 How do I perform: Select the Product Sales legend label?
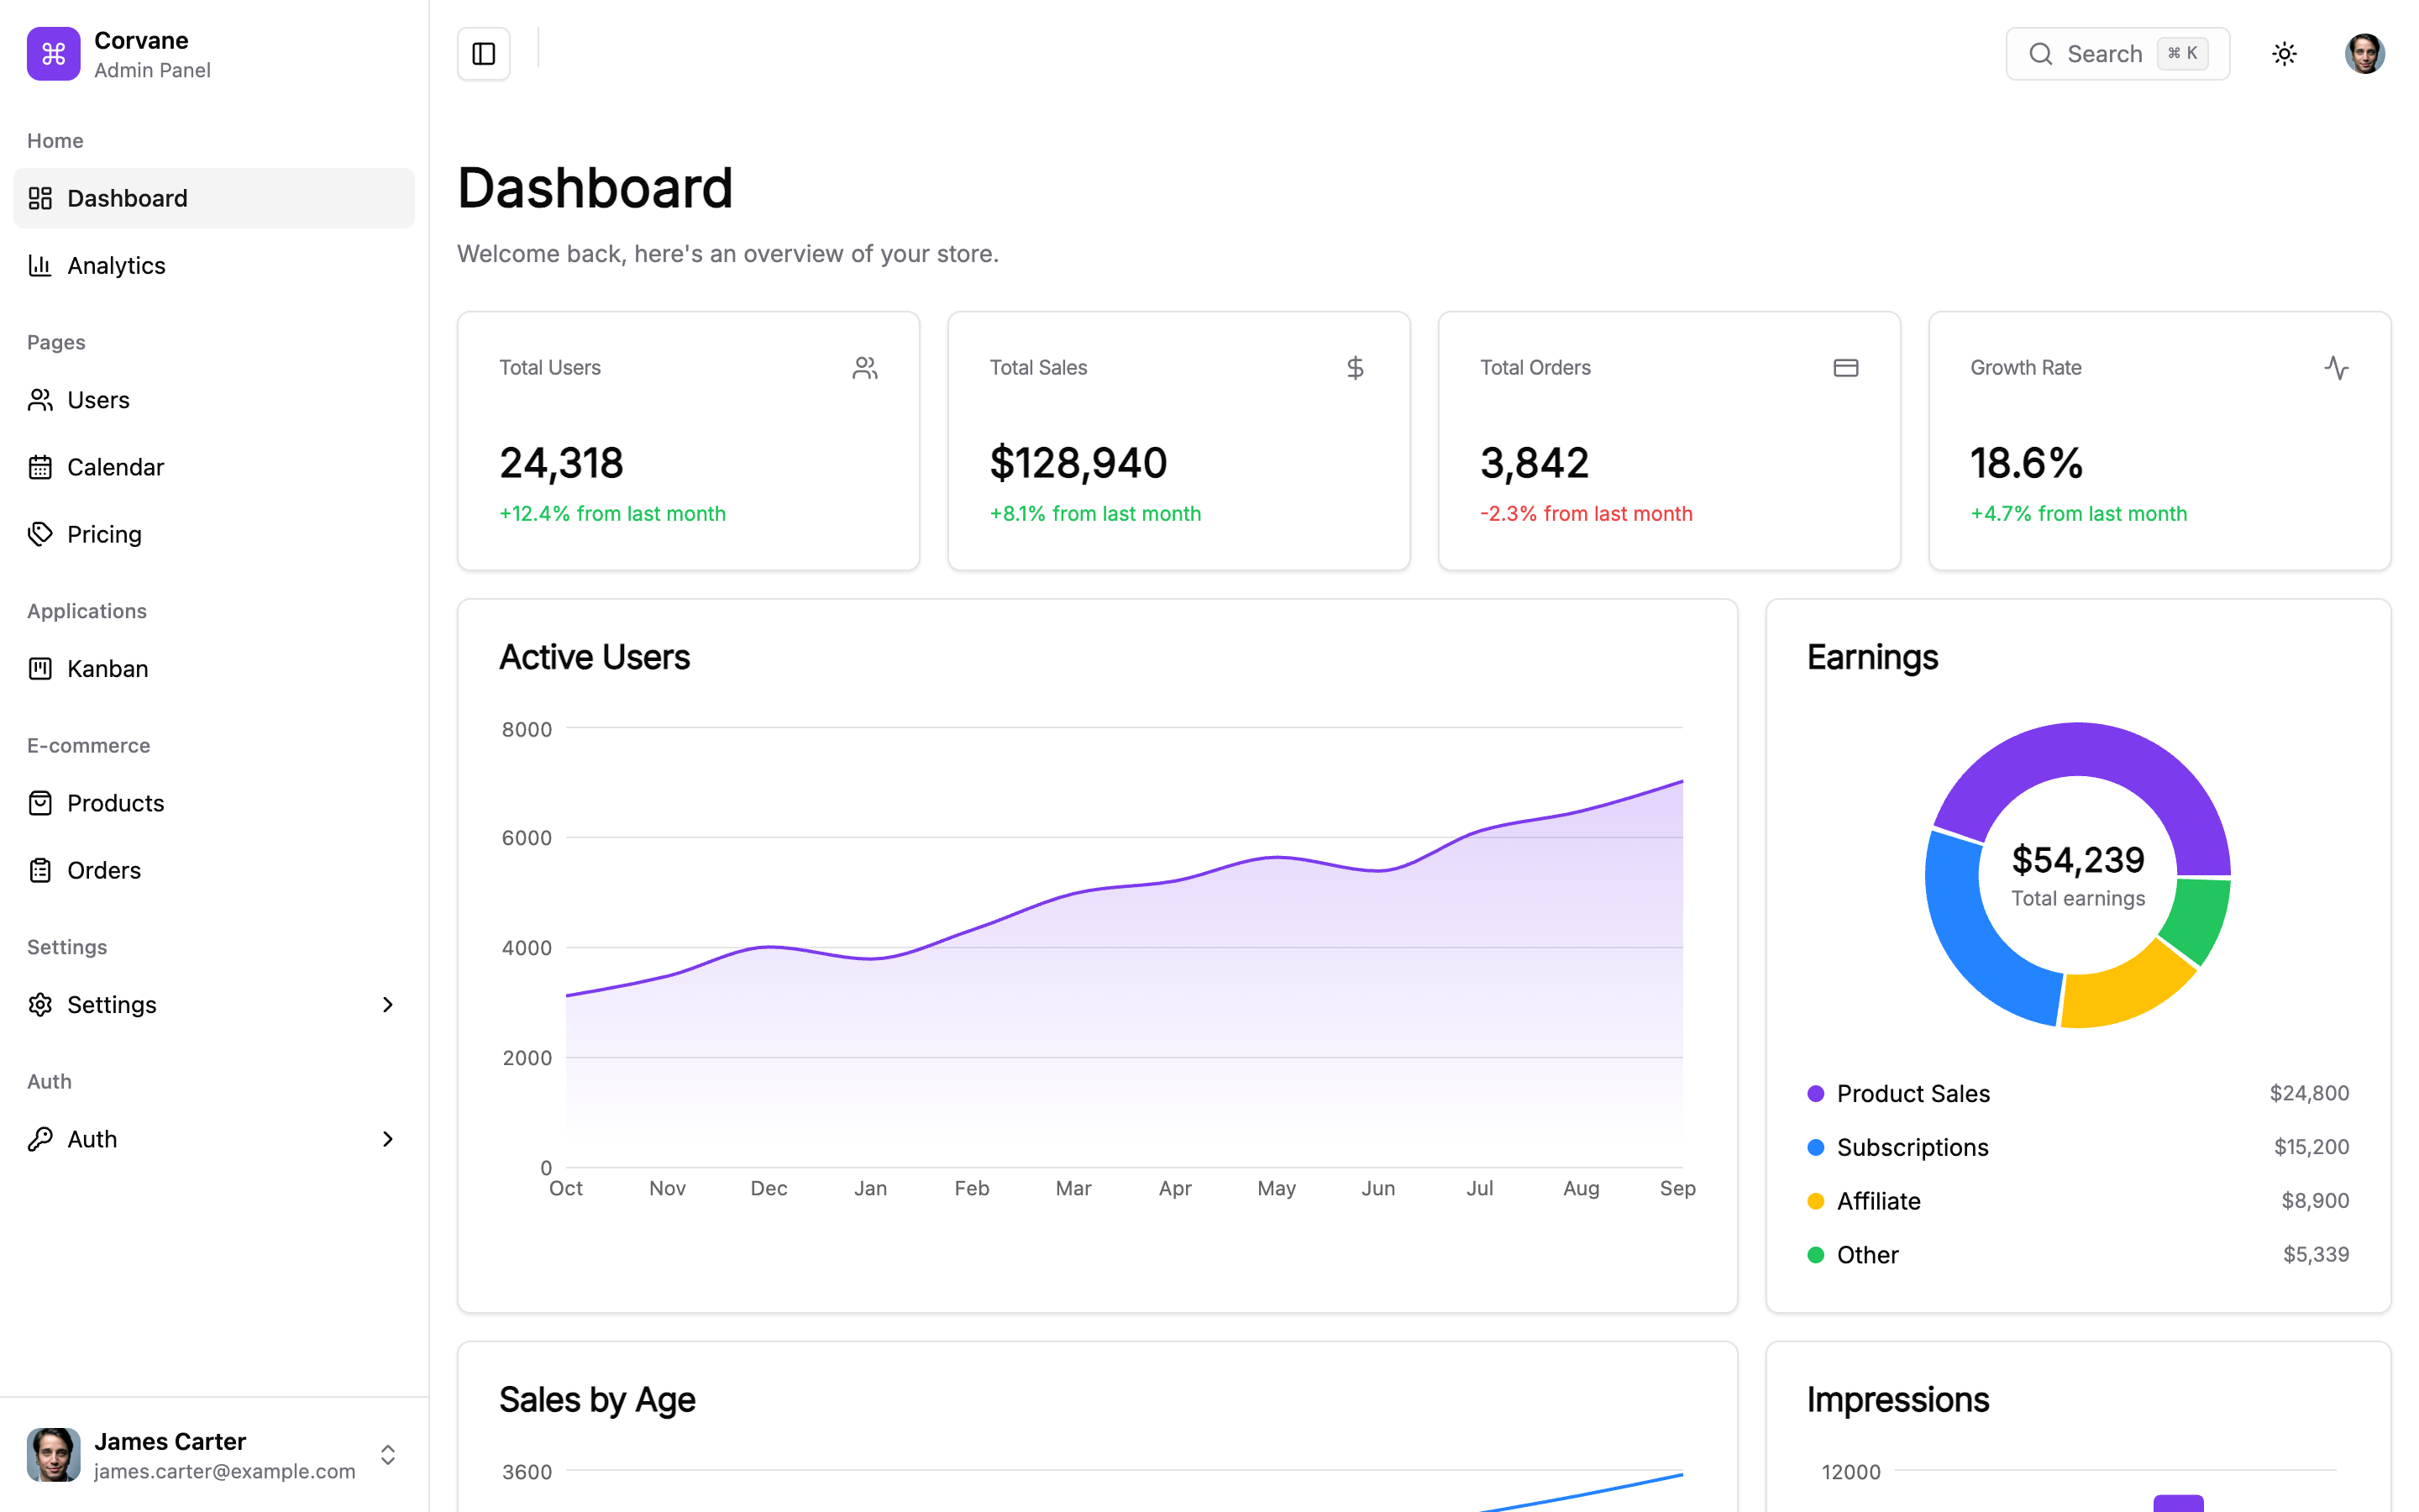(1913, 1094)
